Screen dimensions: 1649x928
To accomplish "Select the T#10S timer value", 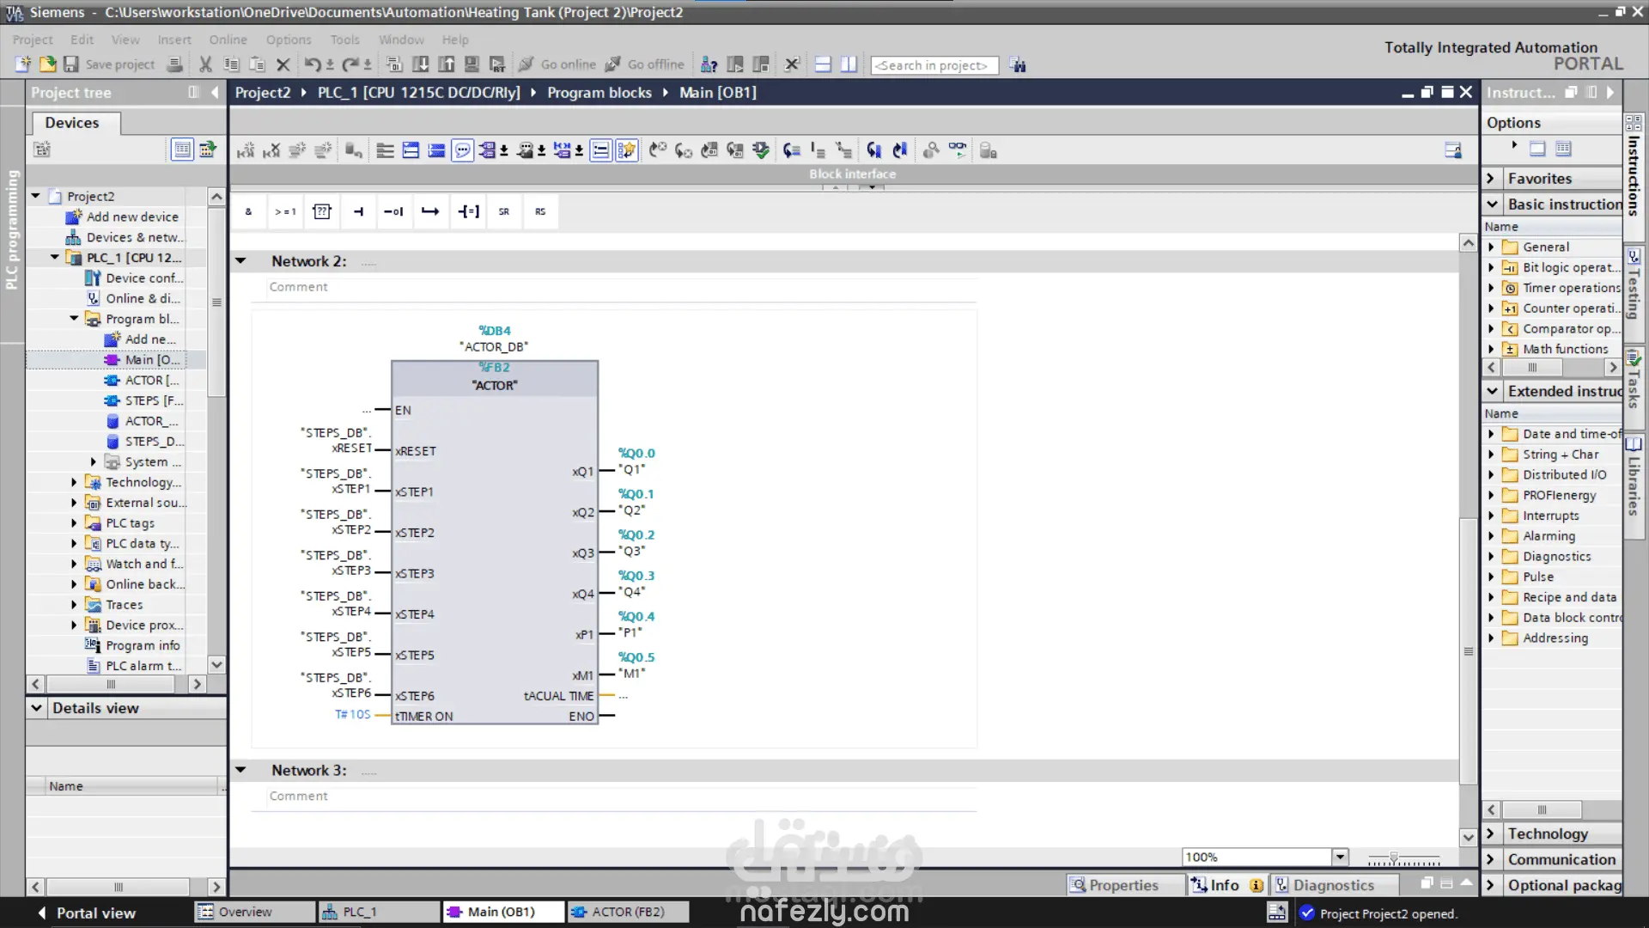I will 352,715.
